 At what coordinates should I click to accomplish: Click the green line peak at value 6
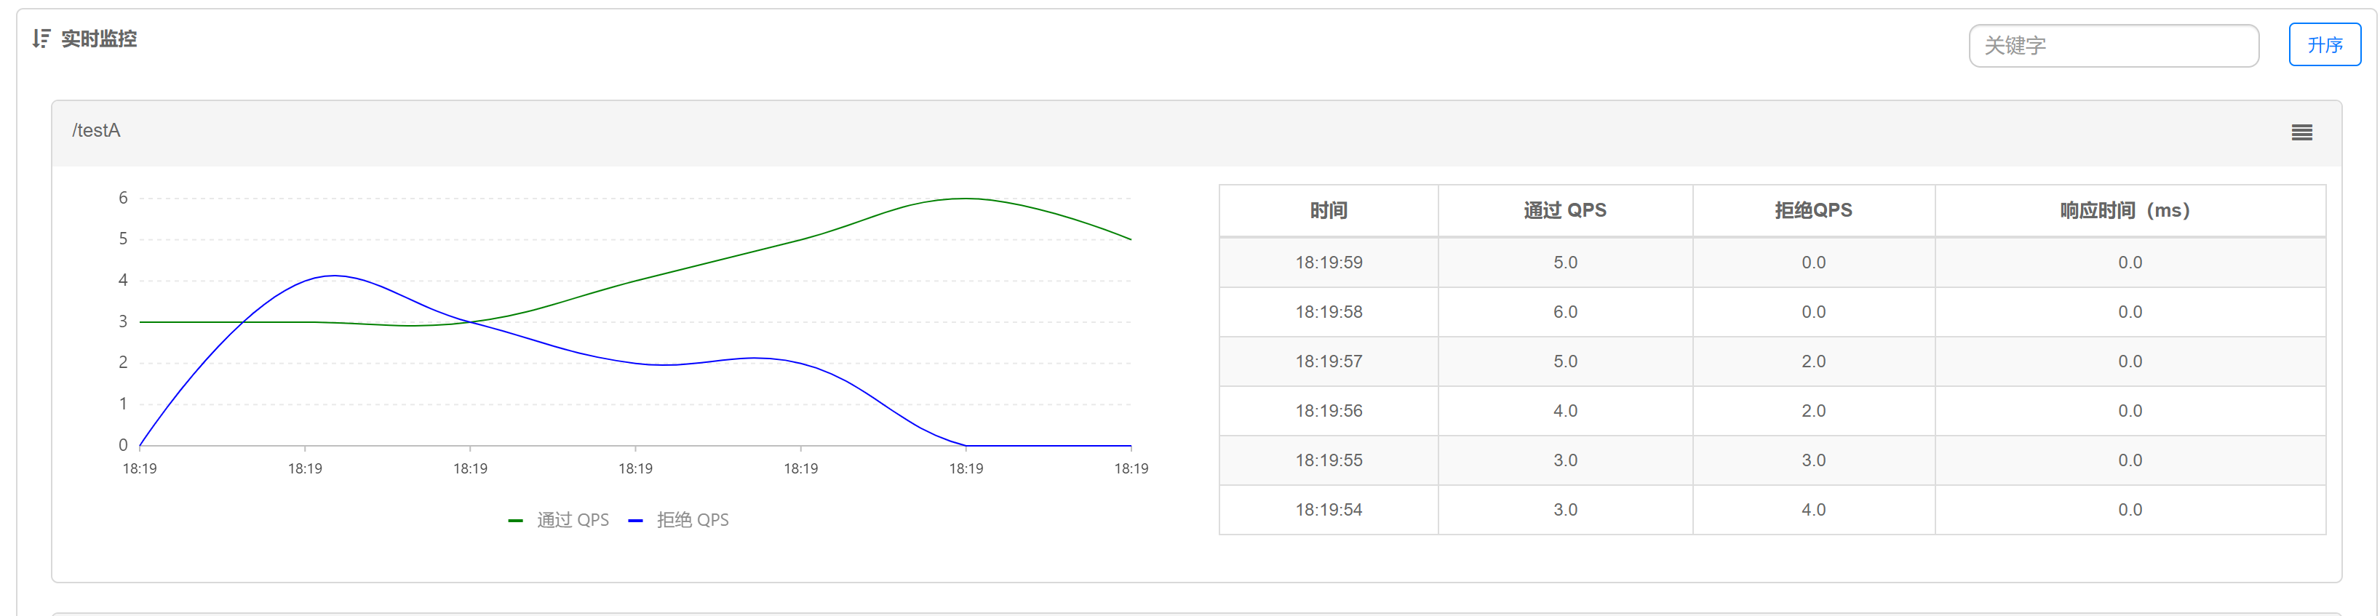[966, 199]
